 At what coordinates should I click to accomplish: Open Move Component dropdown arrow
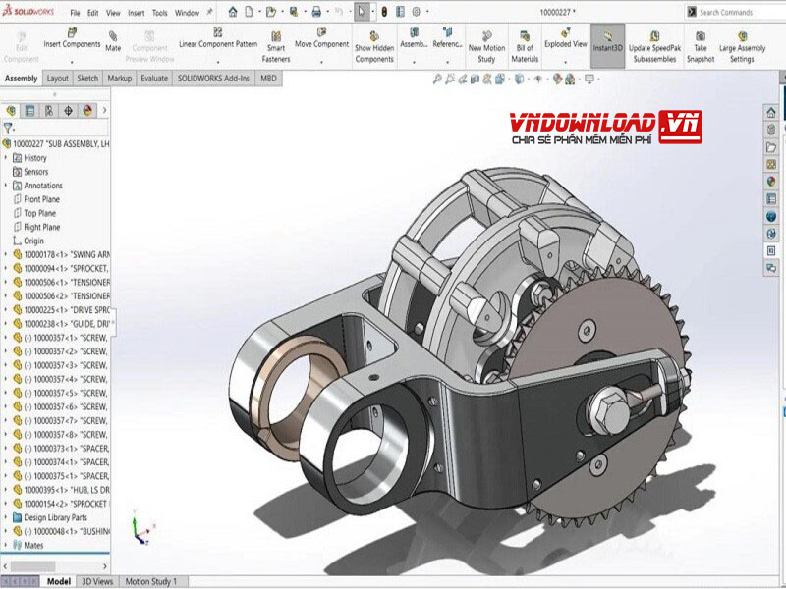pos(322,63)
